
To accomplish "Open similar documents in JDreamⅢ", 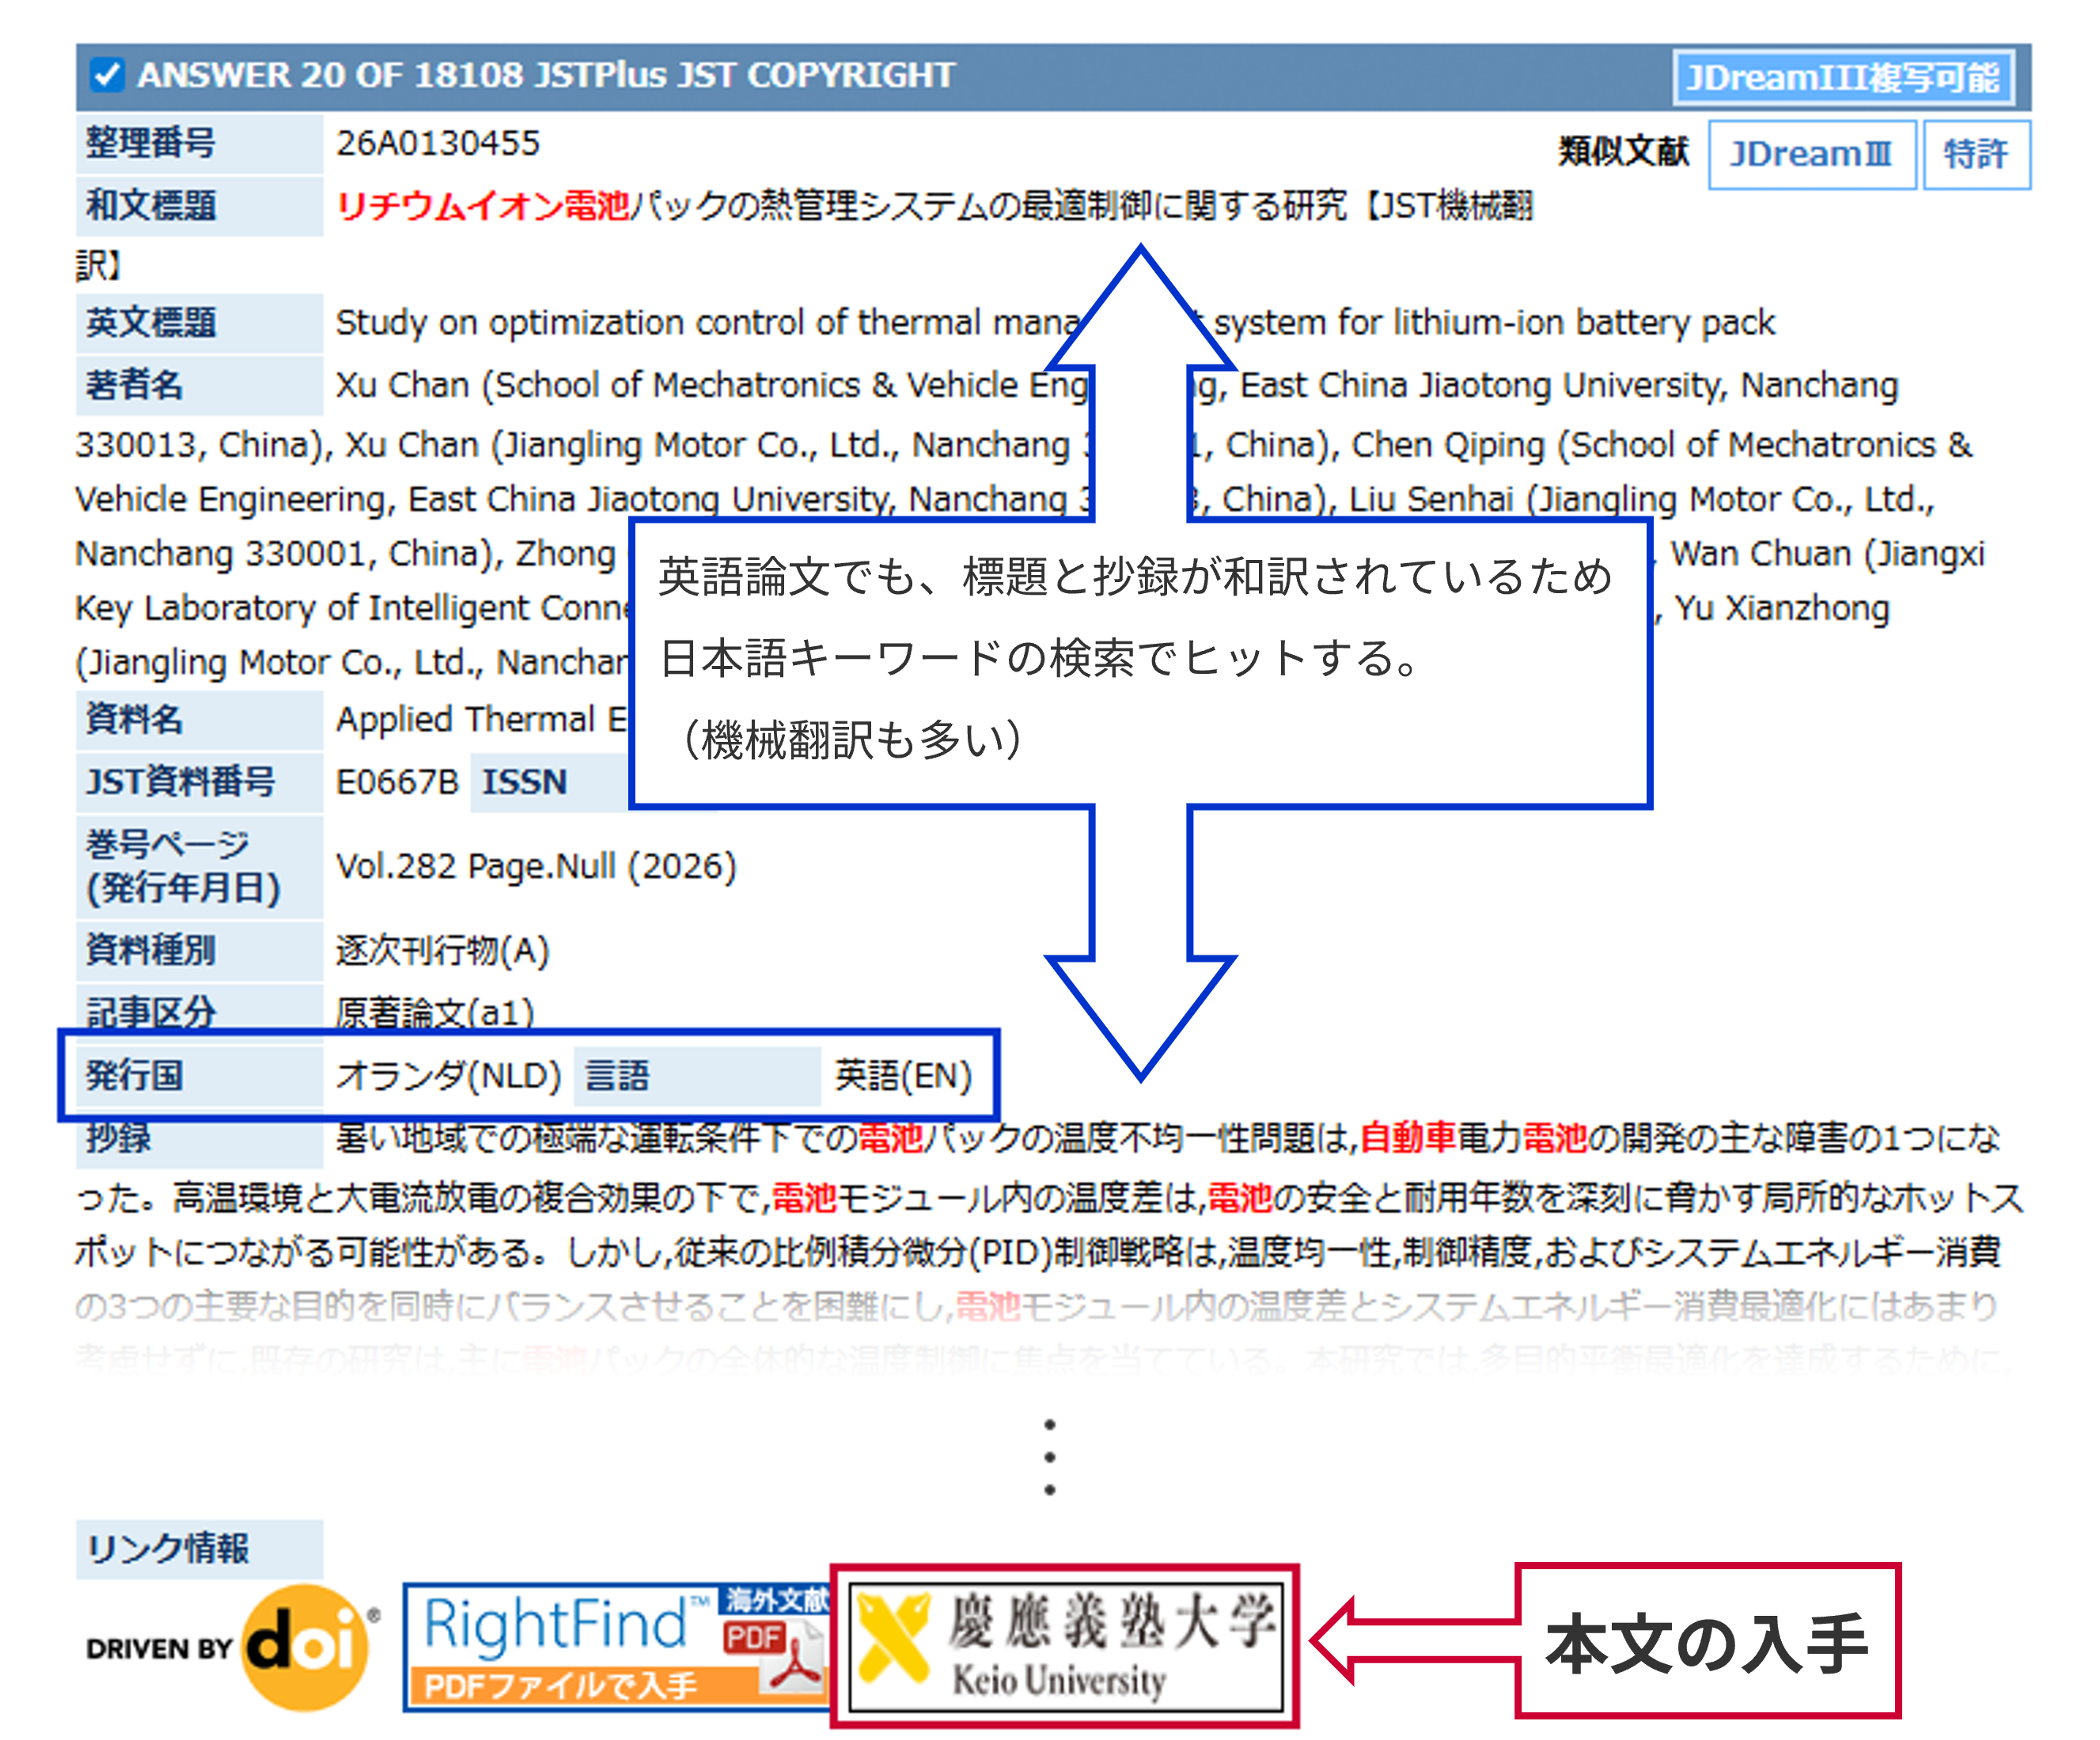I will [x=1811, y=154].
